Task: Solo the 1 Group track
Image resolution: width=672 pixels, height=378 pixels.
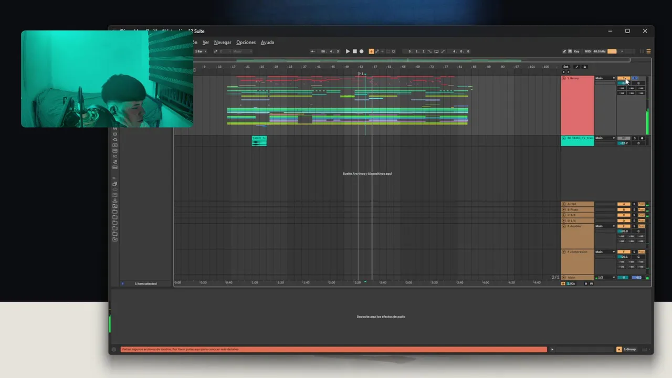Action: [635, 78]
